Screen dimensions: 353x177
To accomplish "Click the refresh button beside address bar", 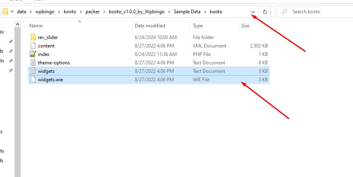I will [265, 12].
